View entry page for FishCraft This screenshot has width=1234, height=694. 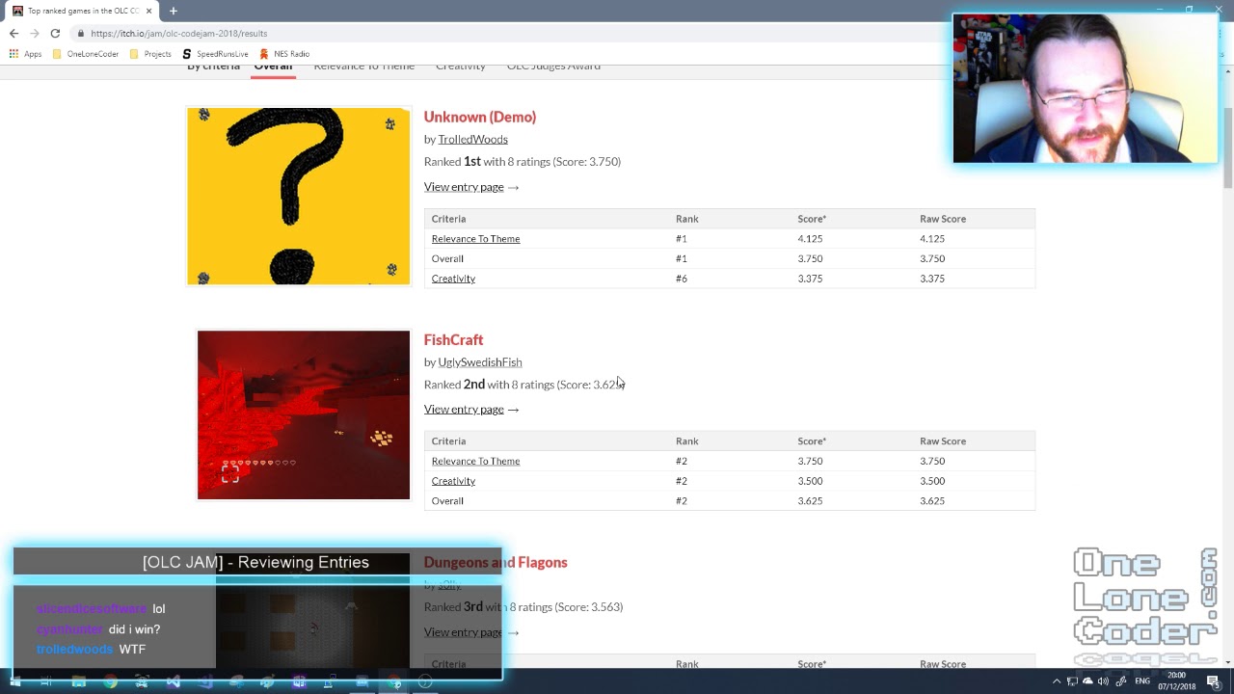(471, 410)
